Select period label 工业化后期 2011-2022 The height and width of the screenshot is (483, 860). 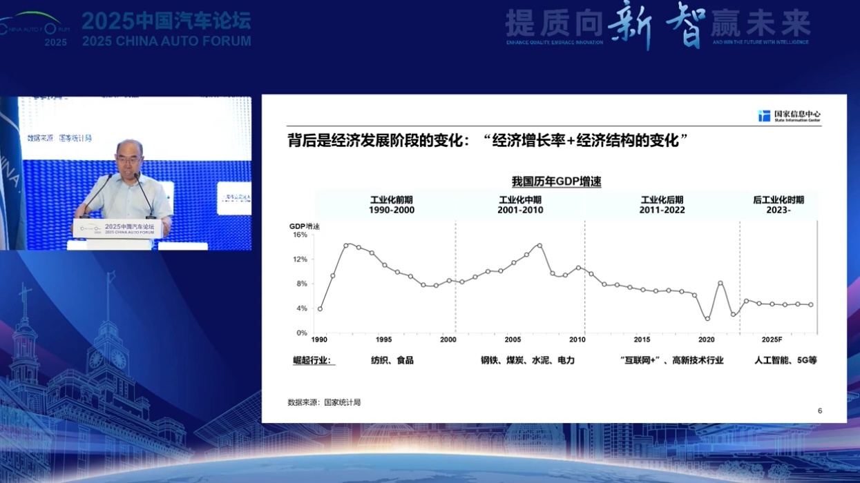click(x=662, y=205)
